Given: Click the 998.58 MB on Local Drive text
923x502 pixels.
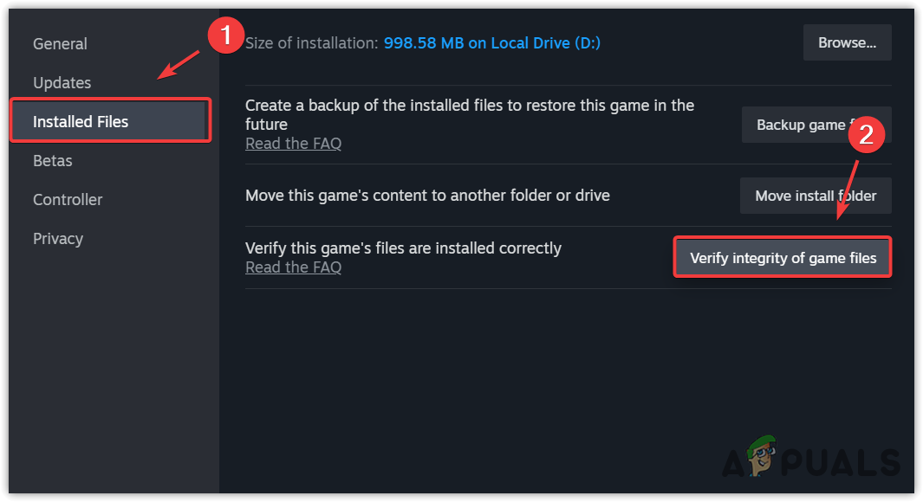Looking at the screenshot, I should [x=492, y=43].
